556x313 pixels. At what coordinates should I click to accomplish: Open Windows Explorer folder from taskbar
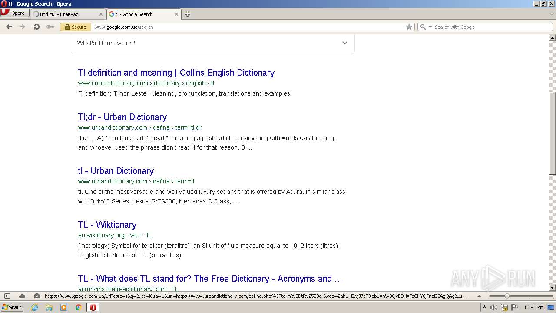49,307
